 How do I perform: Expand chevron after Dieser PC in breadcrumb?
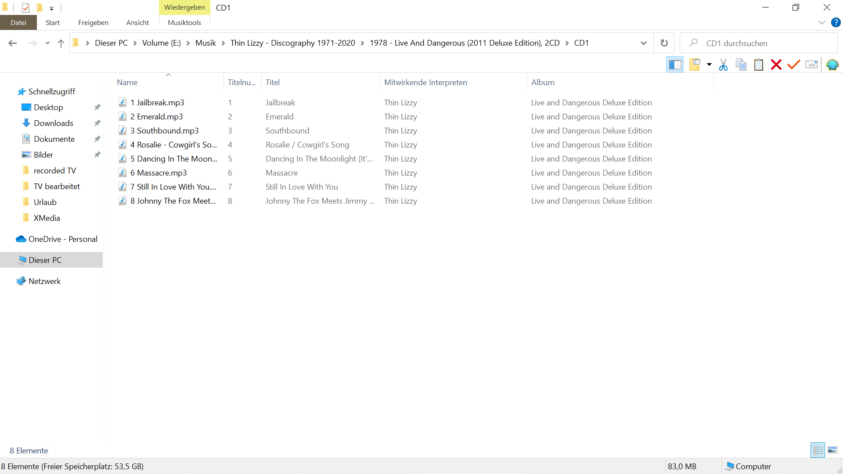(x=135, y=43)
